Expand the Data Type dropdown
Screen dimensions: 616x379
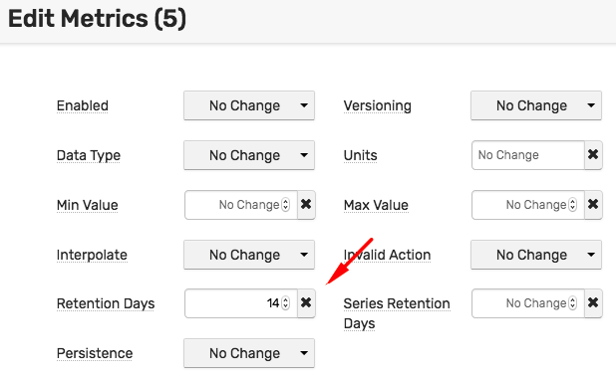(249, 155)
